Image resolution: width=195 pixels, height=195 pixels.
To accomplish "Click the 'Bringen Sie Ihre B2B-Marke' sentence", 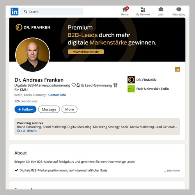I will tap(75, 162).
